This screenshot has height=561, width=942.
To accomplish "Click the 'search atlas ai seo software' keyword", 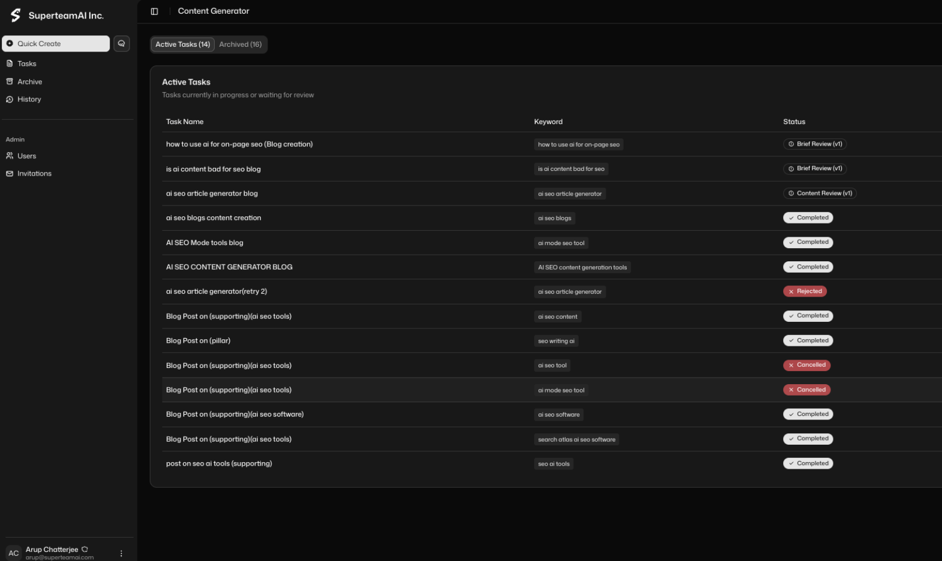I will pos(576,439).
